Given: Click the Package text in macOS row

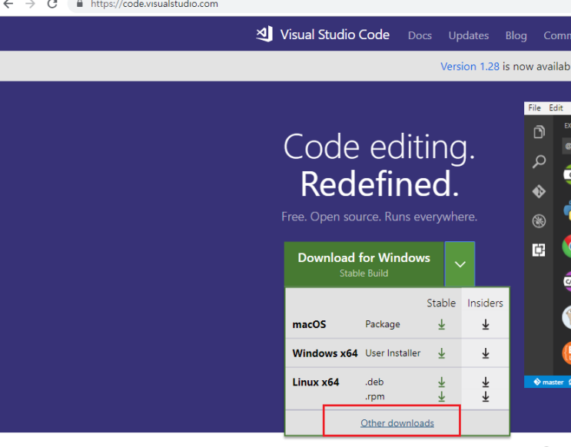Looking at the screenshot, I should click(x=383, y=324).
